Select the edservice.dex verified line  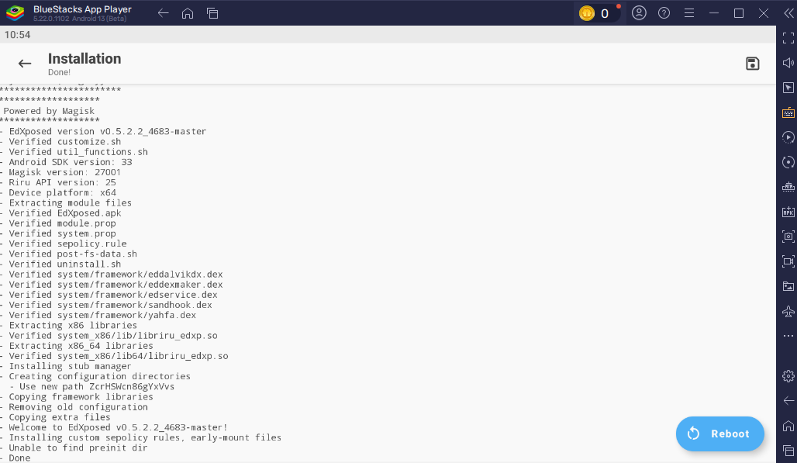point(109,294)
